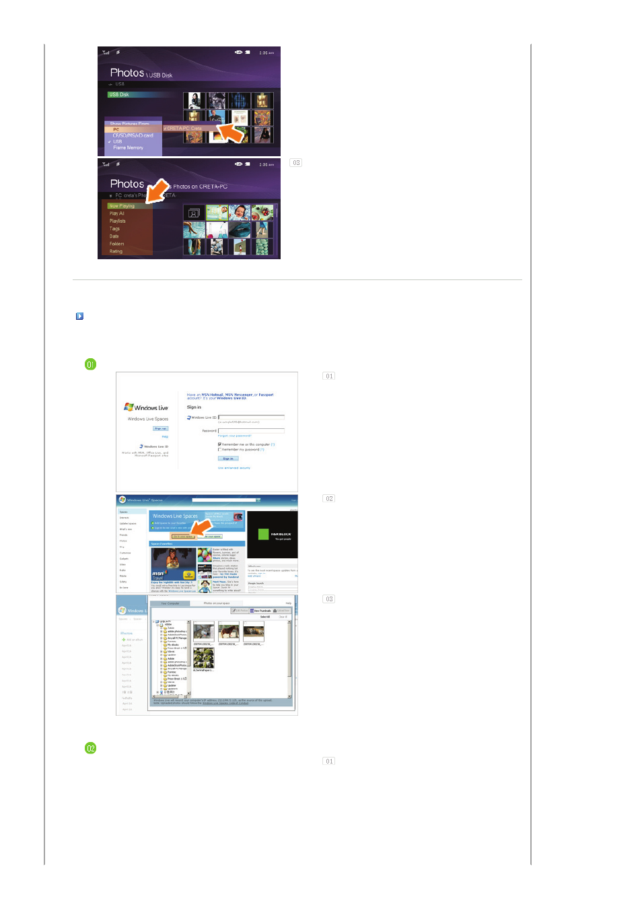
Task: Click Add an album link
Action: coord(133,640)
